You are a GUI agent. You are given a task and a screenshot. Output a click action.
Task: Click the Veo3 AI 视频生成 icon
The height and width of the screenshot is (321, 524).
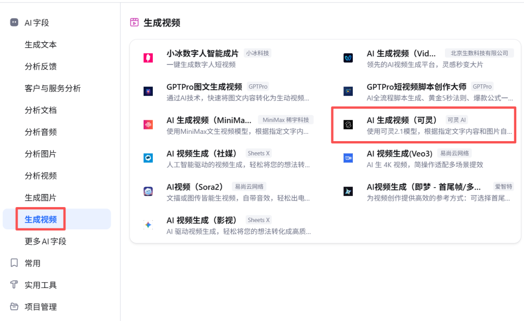tap(348, 157)
